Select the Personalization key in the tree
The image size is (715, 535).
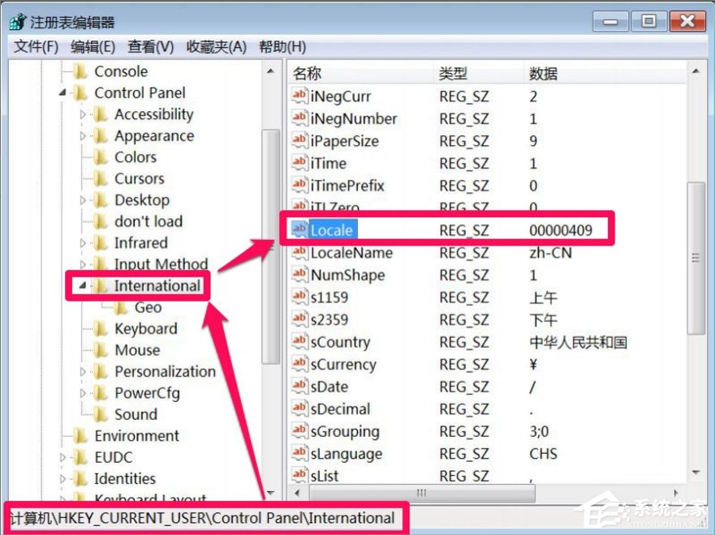pos(162,371)
